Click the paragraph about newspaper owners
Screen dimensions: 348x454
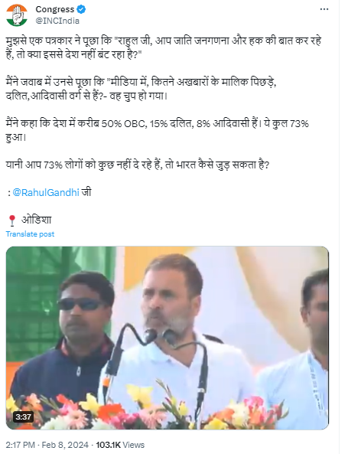pyautogui.click(x=141, y=89)
